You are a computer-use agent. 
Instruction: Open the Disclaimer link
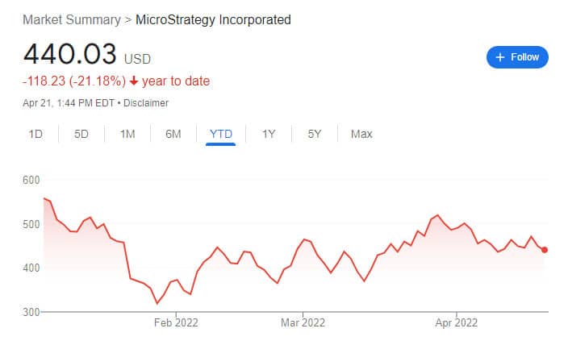tap(146, 103)
